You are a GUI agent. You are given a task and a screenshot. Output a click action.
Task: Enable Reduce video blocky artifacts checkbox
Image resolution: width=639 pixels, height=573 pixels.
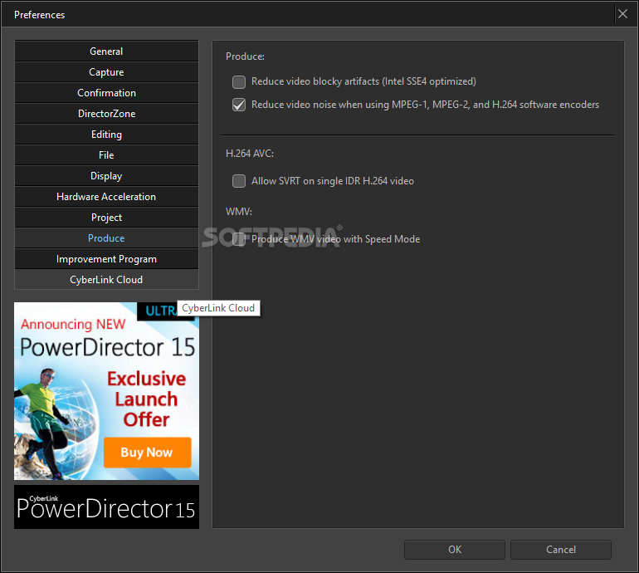[x=239, y=82]
